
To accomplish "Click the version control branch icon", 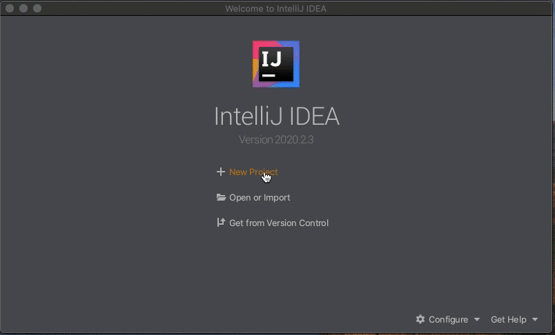I will coord(221,222).
